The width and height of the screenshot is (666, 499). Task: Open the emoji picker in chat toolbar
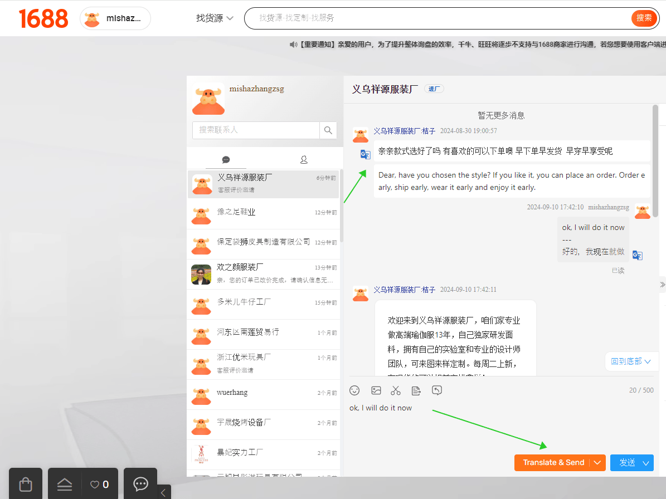pos(354,390)
